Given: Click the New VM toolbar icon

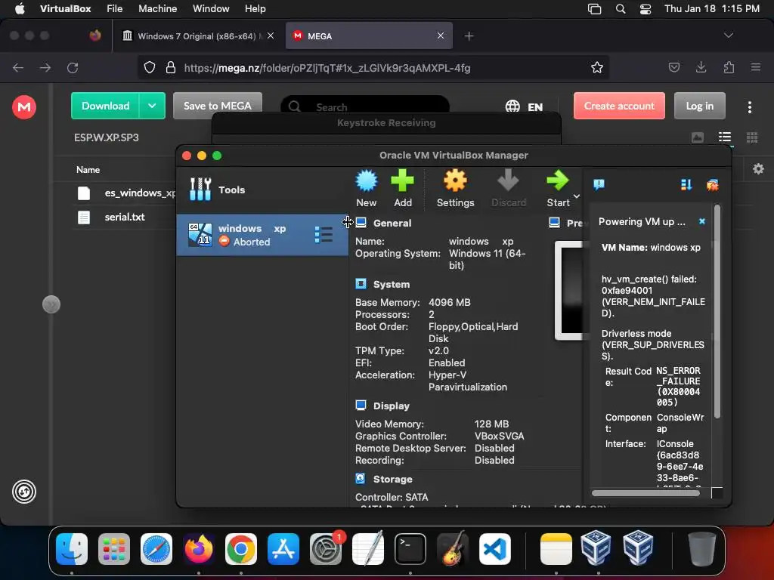Looking at the screenshot, I should pos(367,188).
